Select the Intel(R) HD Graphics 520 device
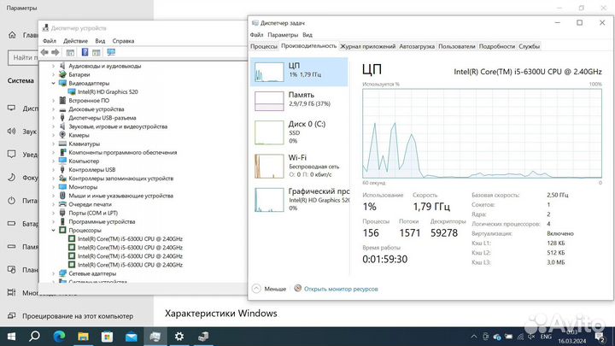The width and height of the screenshot is (615, 346). click(x=108, y=91)
